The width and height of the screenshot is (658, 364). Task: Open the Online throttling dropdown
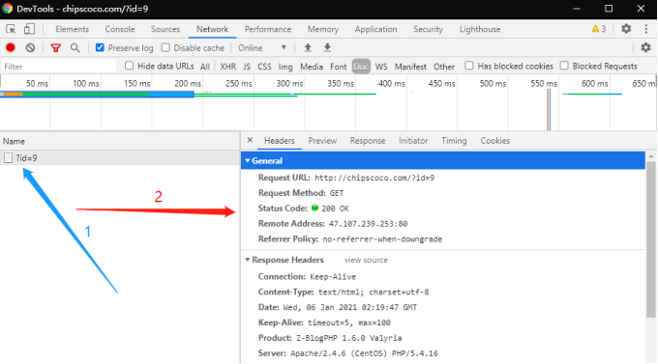(x=262, y=47)
